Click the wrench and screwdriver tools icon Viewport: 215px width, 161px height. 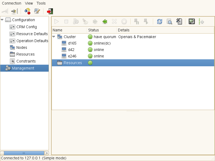point(179,21)
